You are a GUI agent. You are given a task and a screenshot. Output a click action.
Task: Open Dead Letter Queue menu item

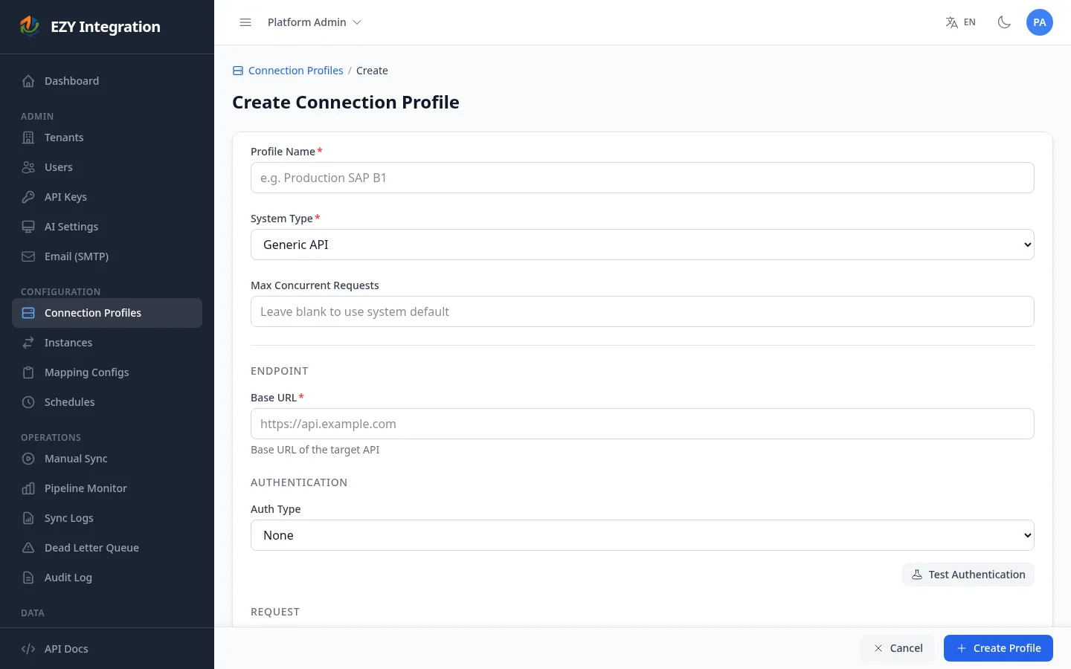[x=107, y=548]
